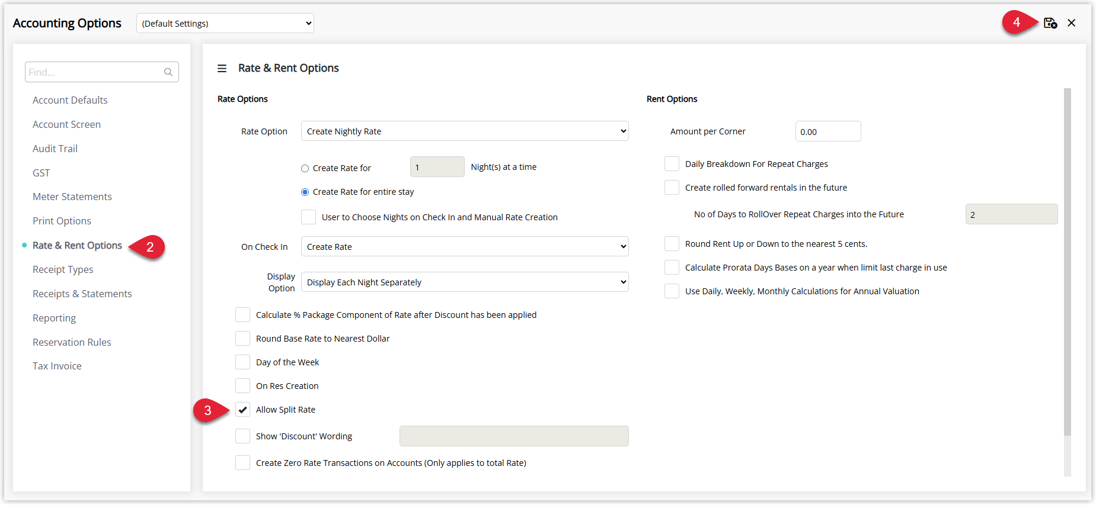Enable User to Choose Nights checkbox

point(308,217)
